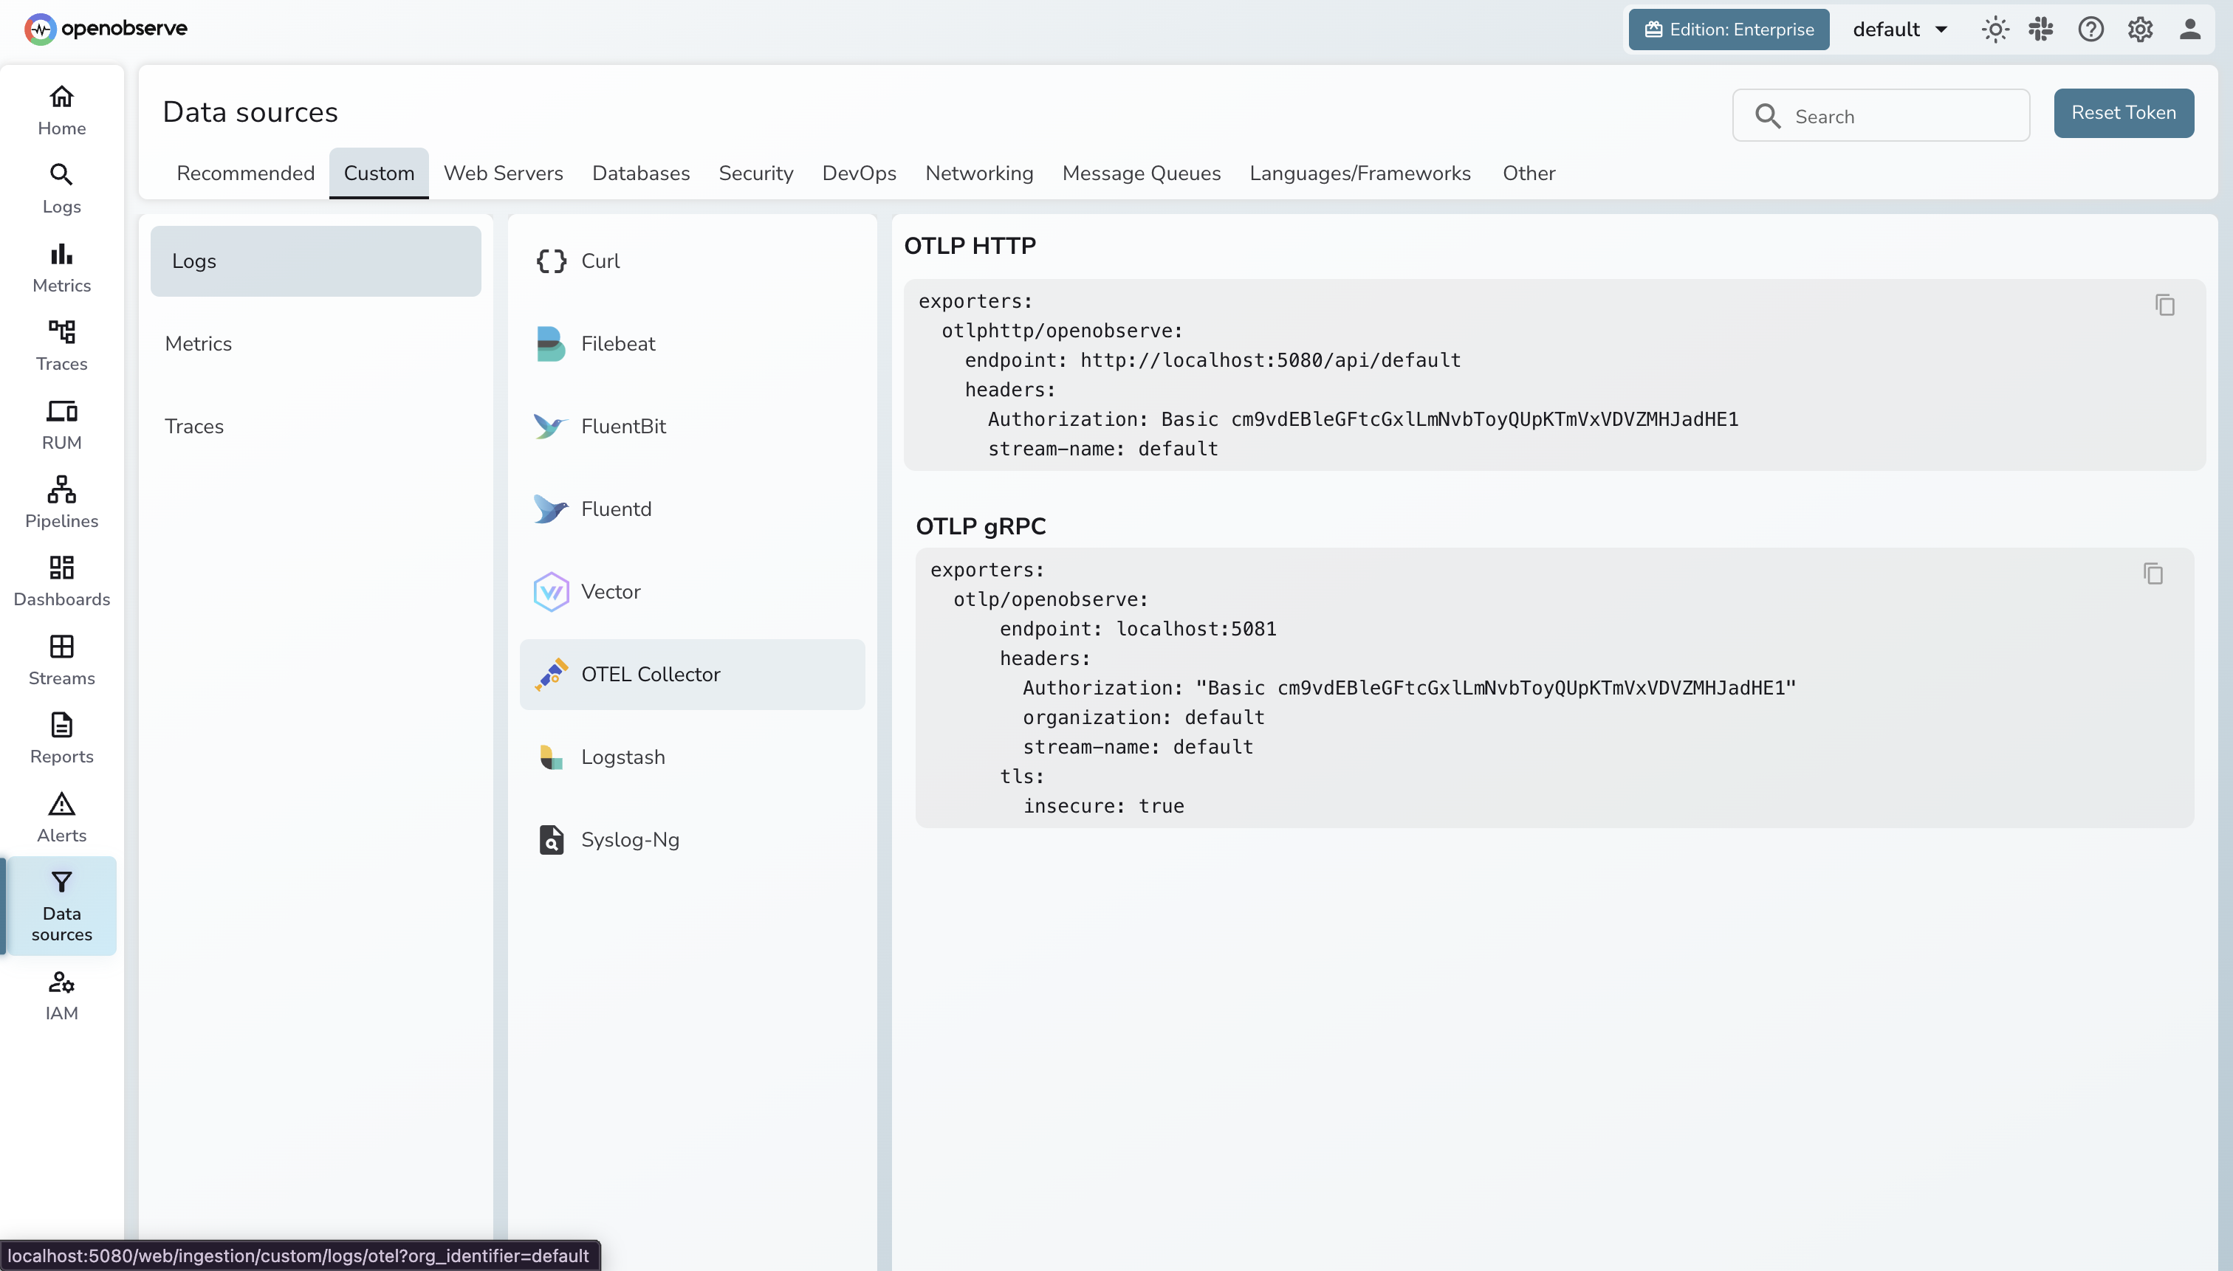The image size is (2233, 1271).
Task: Copy the OTLP HTTP exporter config
Action: (2165, 305)
